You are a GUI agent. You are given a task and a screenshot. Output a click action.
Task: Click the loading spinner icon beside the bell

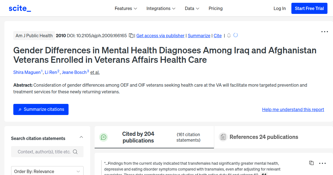(236, 35)
